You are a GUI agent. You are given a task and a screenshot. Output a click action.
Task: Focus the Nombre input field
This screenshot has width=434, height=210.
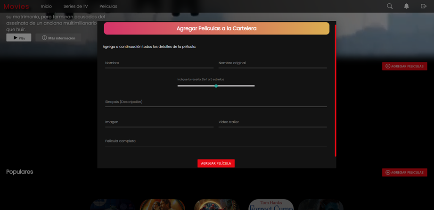tap(159, 63)
